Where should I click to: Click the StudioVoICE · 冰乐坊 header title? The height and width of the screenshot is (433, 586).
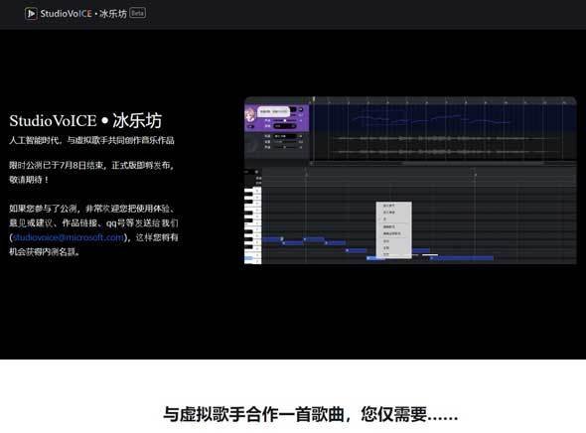(x=83, y=14)
